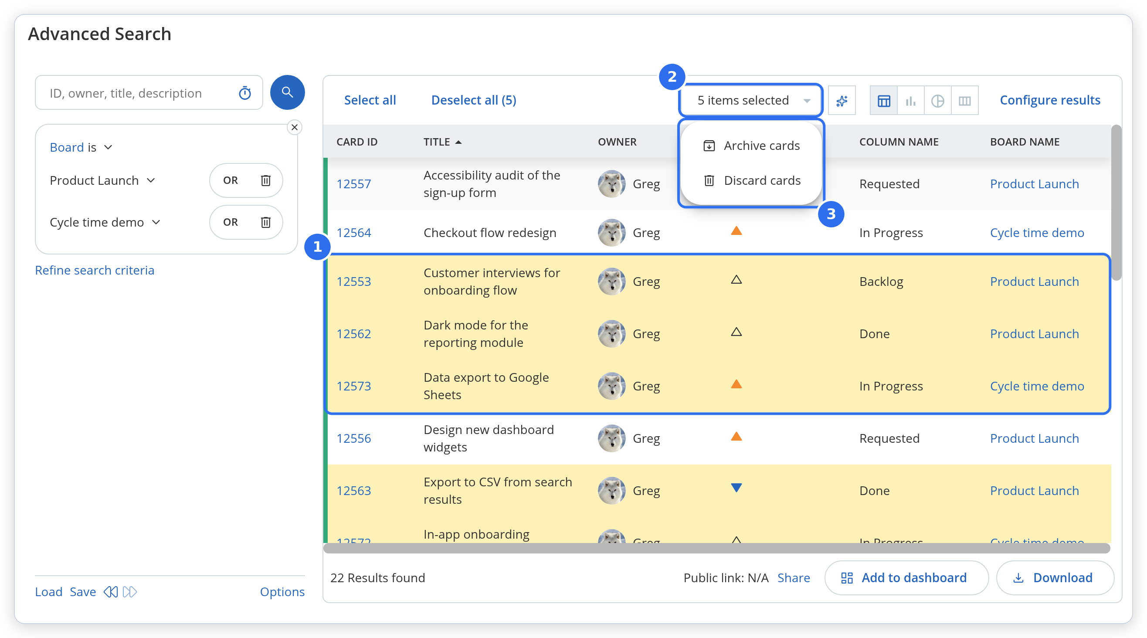Open the Cycle time demo board dropdown
Screen dimensions: 1147x638
point(105,222)
